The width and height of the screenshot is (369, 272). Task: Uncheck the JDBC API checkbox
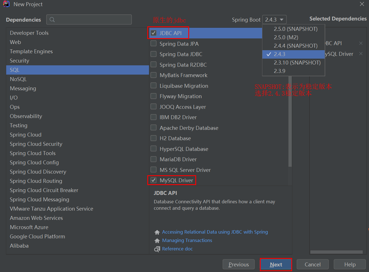pyautogui.click(x=153, y=33)
